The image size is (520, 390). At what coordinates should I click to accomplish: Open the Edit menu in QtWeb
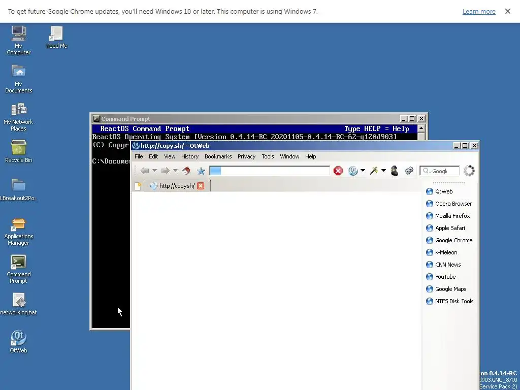pyautogui.click(x=153, y=156)
